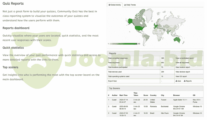This screenshot has height=120, width=207.
Task: Click the Country column header
Action: coord(153,95)
